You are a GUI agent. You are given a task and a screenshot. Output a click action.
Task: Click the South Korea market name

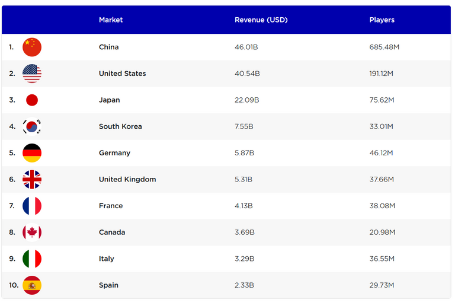tap(120, 126)
